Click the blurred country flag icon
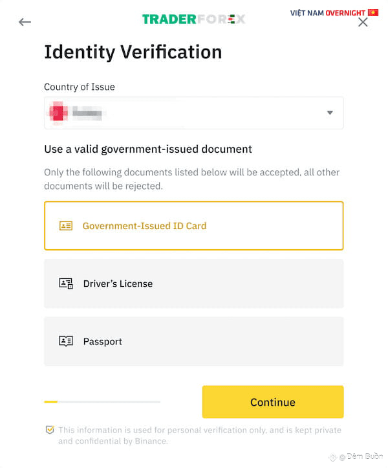Viewport: 388px width, 468px height. click(58, 113)
